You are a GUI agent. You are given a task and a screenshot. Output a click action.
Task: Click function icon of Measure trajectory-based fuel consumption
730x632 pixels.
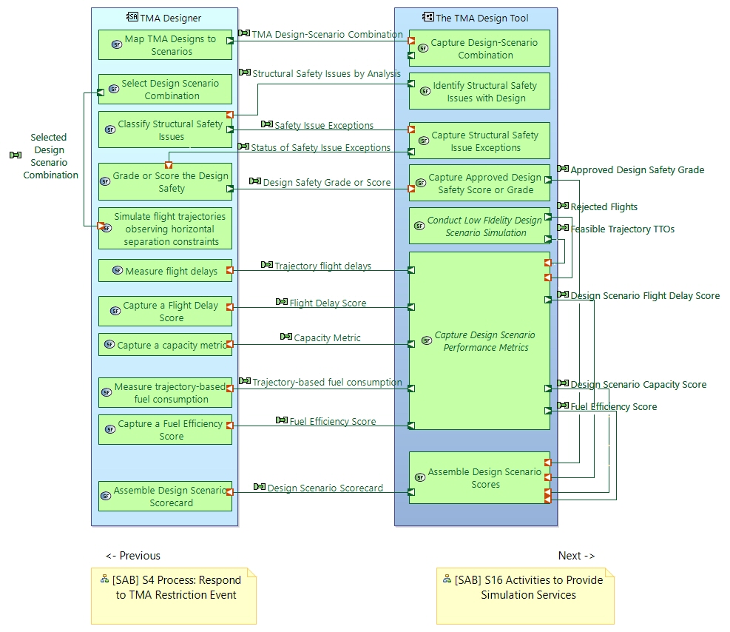107,393
